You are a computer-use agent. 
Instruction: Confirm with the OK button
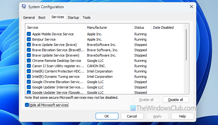click(x=107, y=116)
